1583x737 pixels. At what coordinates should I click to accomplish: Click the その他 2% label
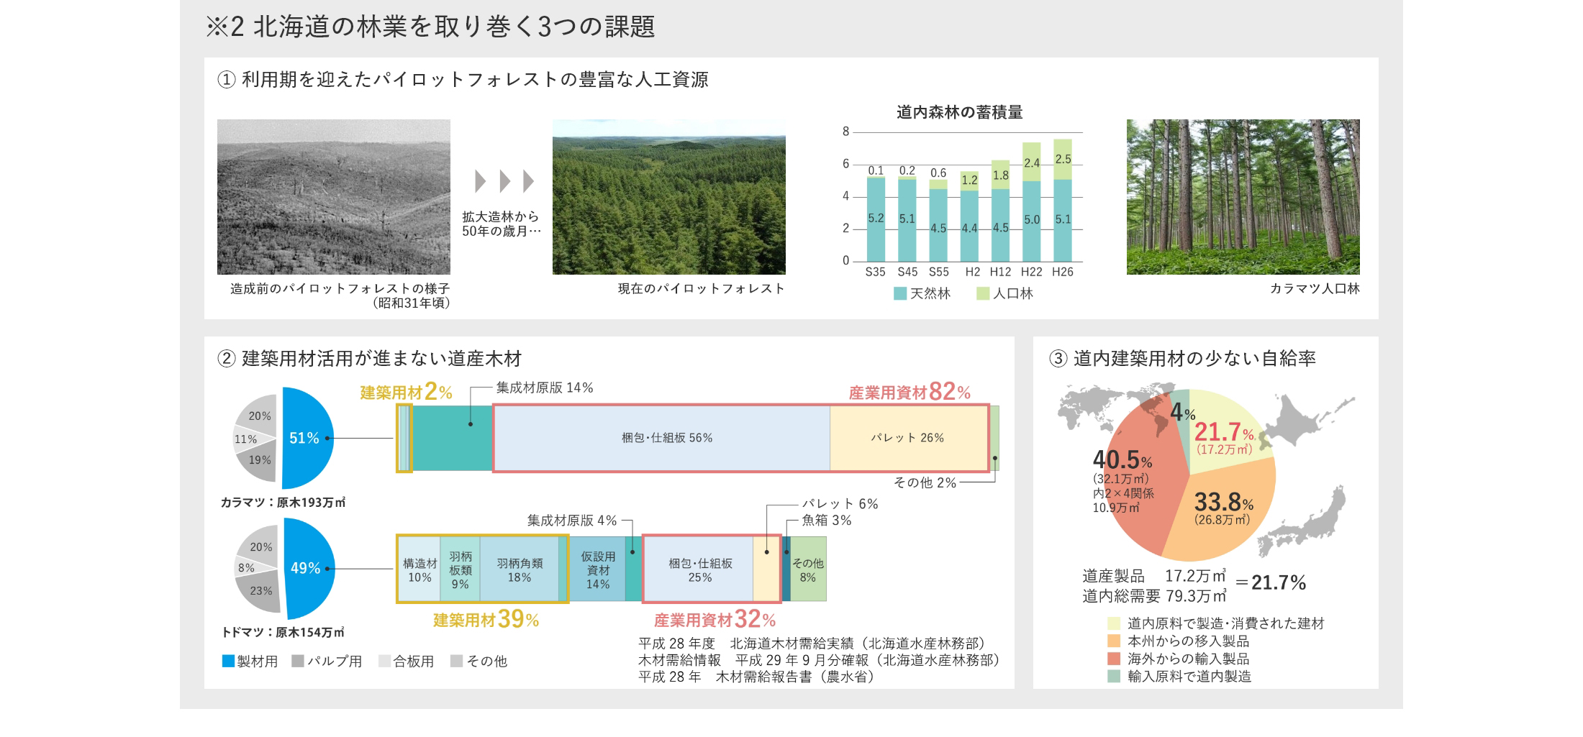pos(925,483)
